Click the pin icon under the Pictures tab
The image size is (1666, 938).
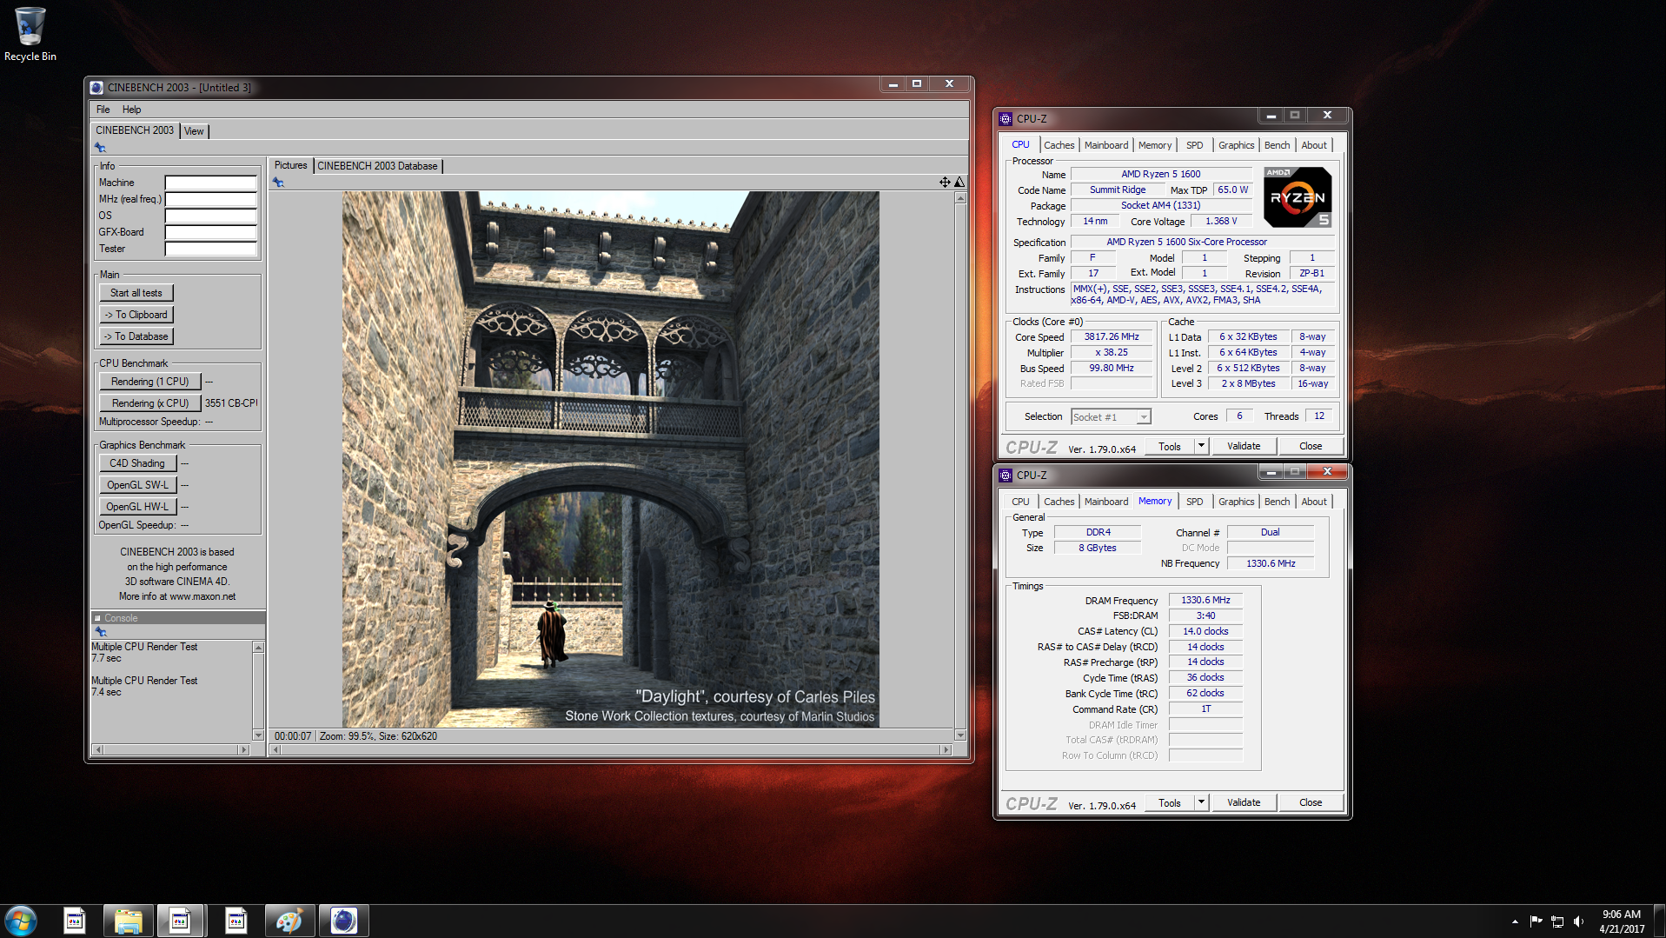278,182
